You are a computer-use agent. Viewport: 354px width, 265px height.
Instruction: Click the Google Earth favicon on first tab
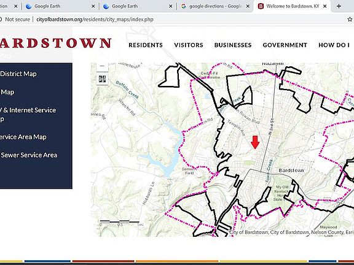(29, 6)
